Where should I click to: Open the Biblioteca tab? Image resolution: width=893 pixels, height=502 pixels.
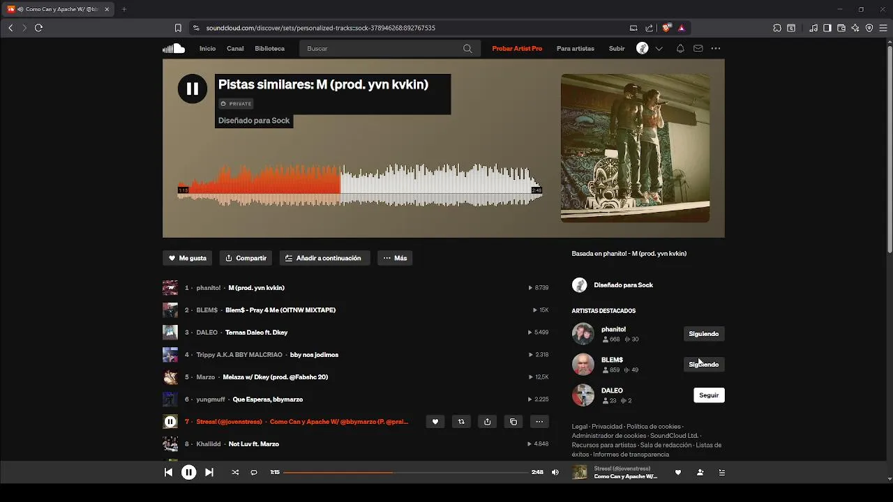point(270,49)
